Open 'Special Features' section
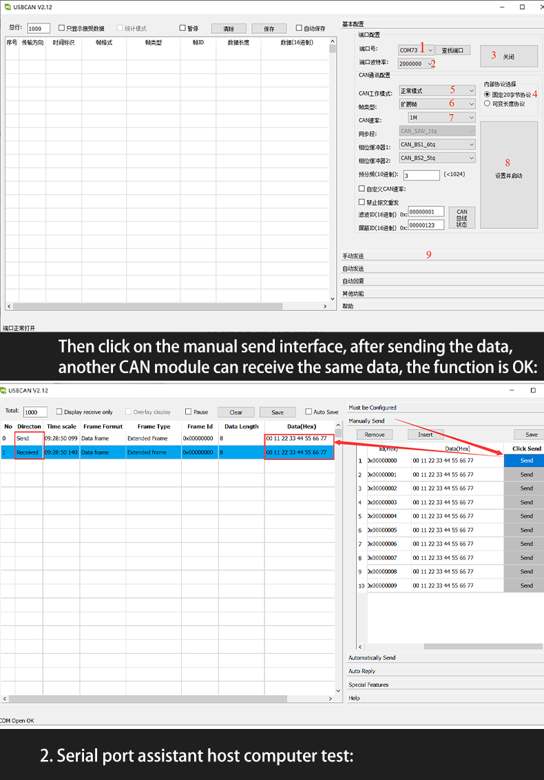The image size is (544, 780). (445, 685)
